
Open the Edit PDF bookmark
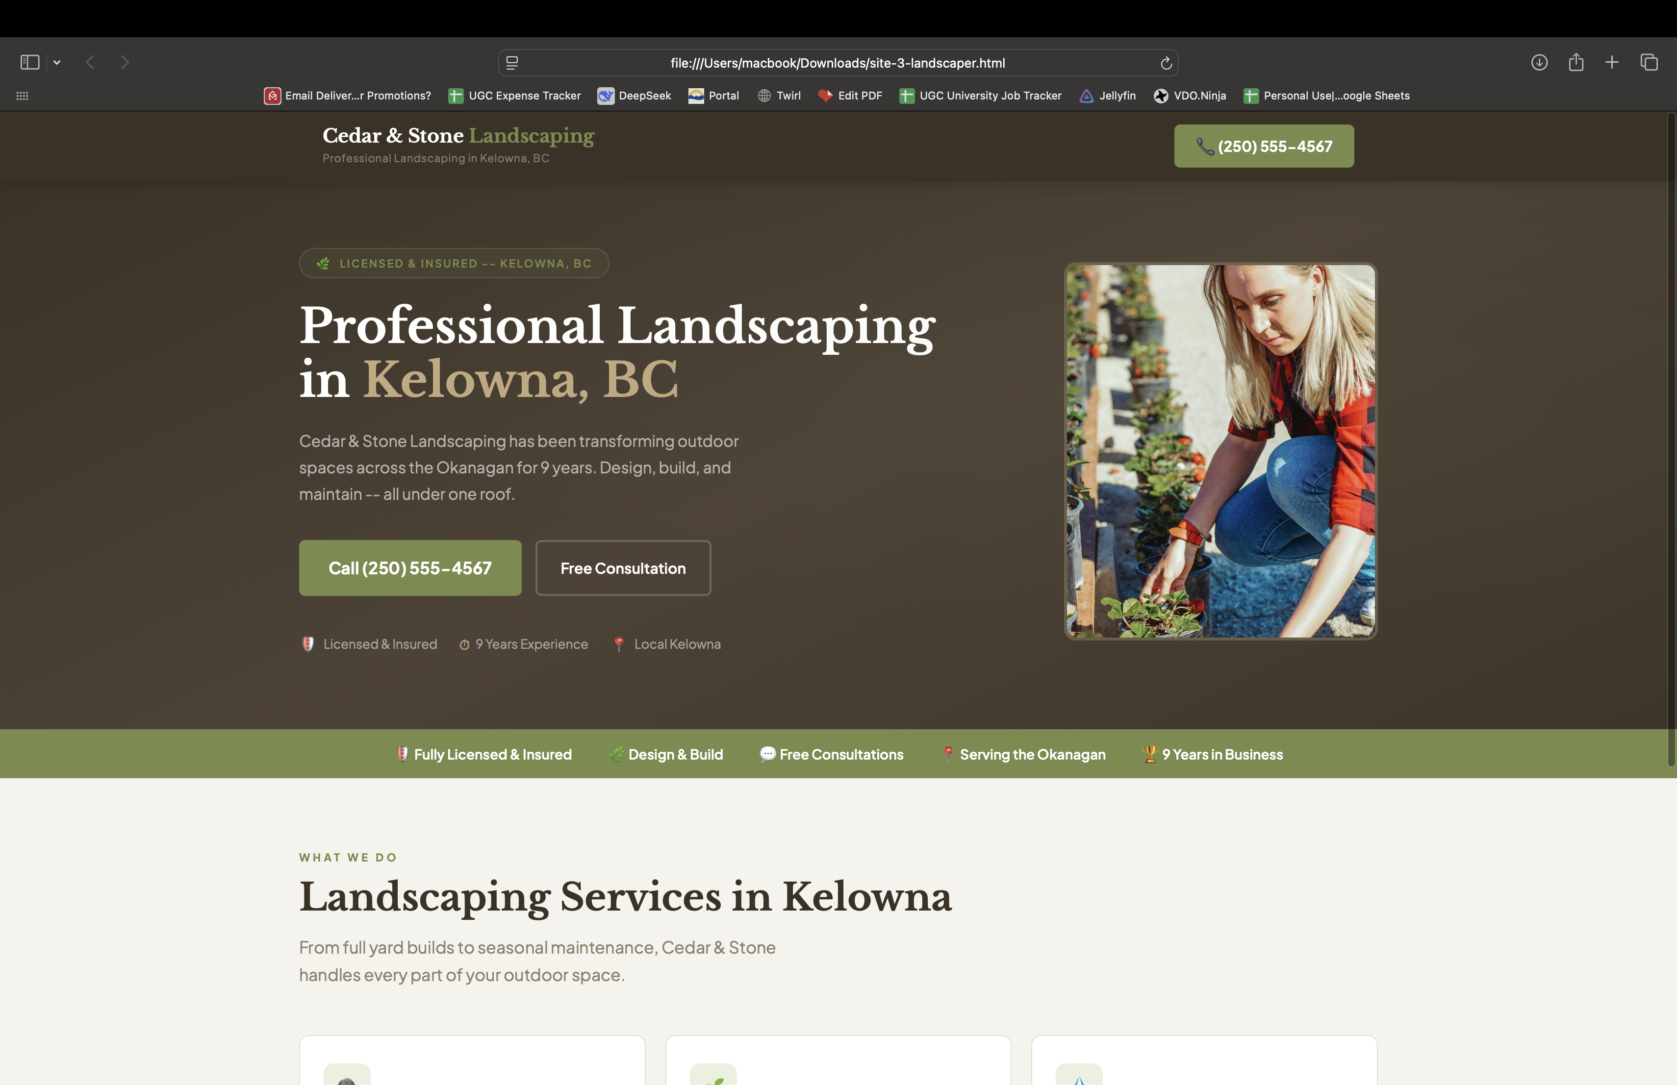pos(850,96)
